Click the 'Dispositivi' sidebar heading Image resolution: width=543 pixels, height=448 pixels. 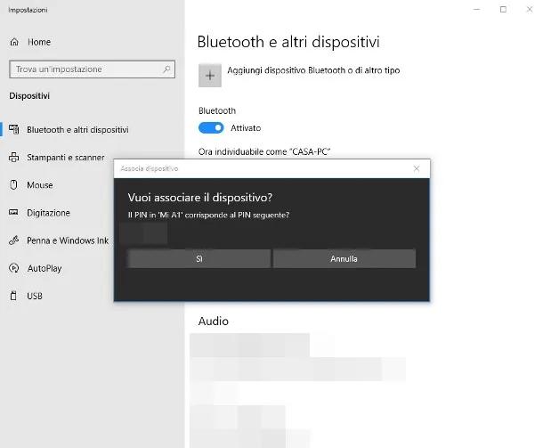pos(29,96)
